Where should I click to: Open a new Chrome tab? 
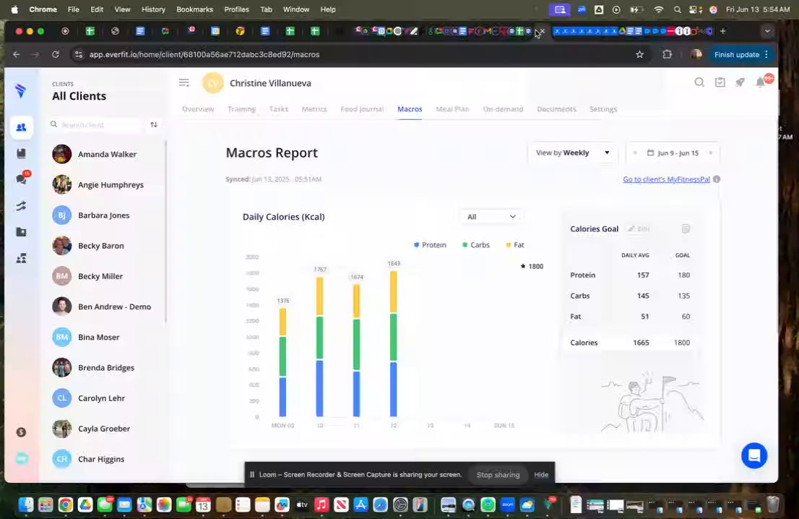[x=722, y=31]
